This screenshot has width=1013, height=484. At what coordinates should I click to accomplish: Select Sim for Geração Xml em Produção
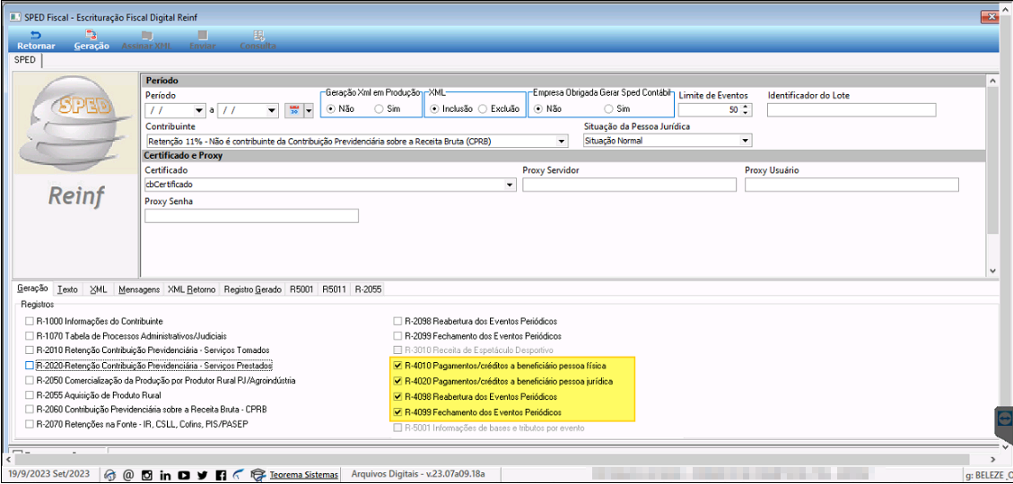click(x=378, y=109)
